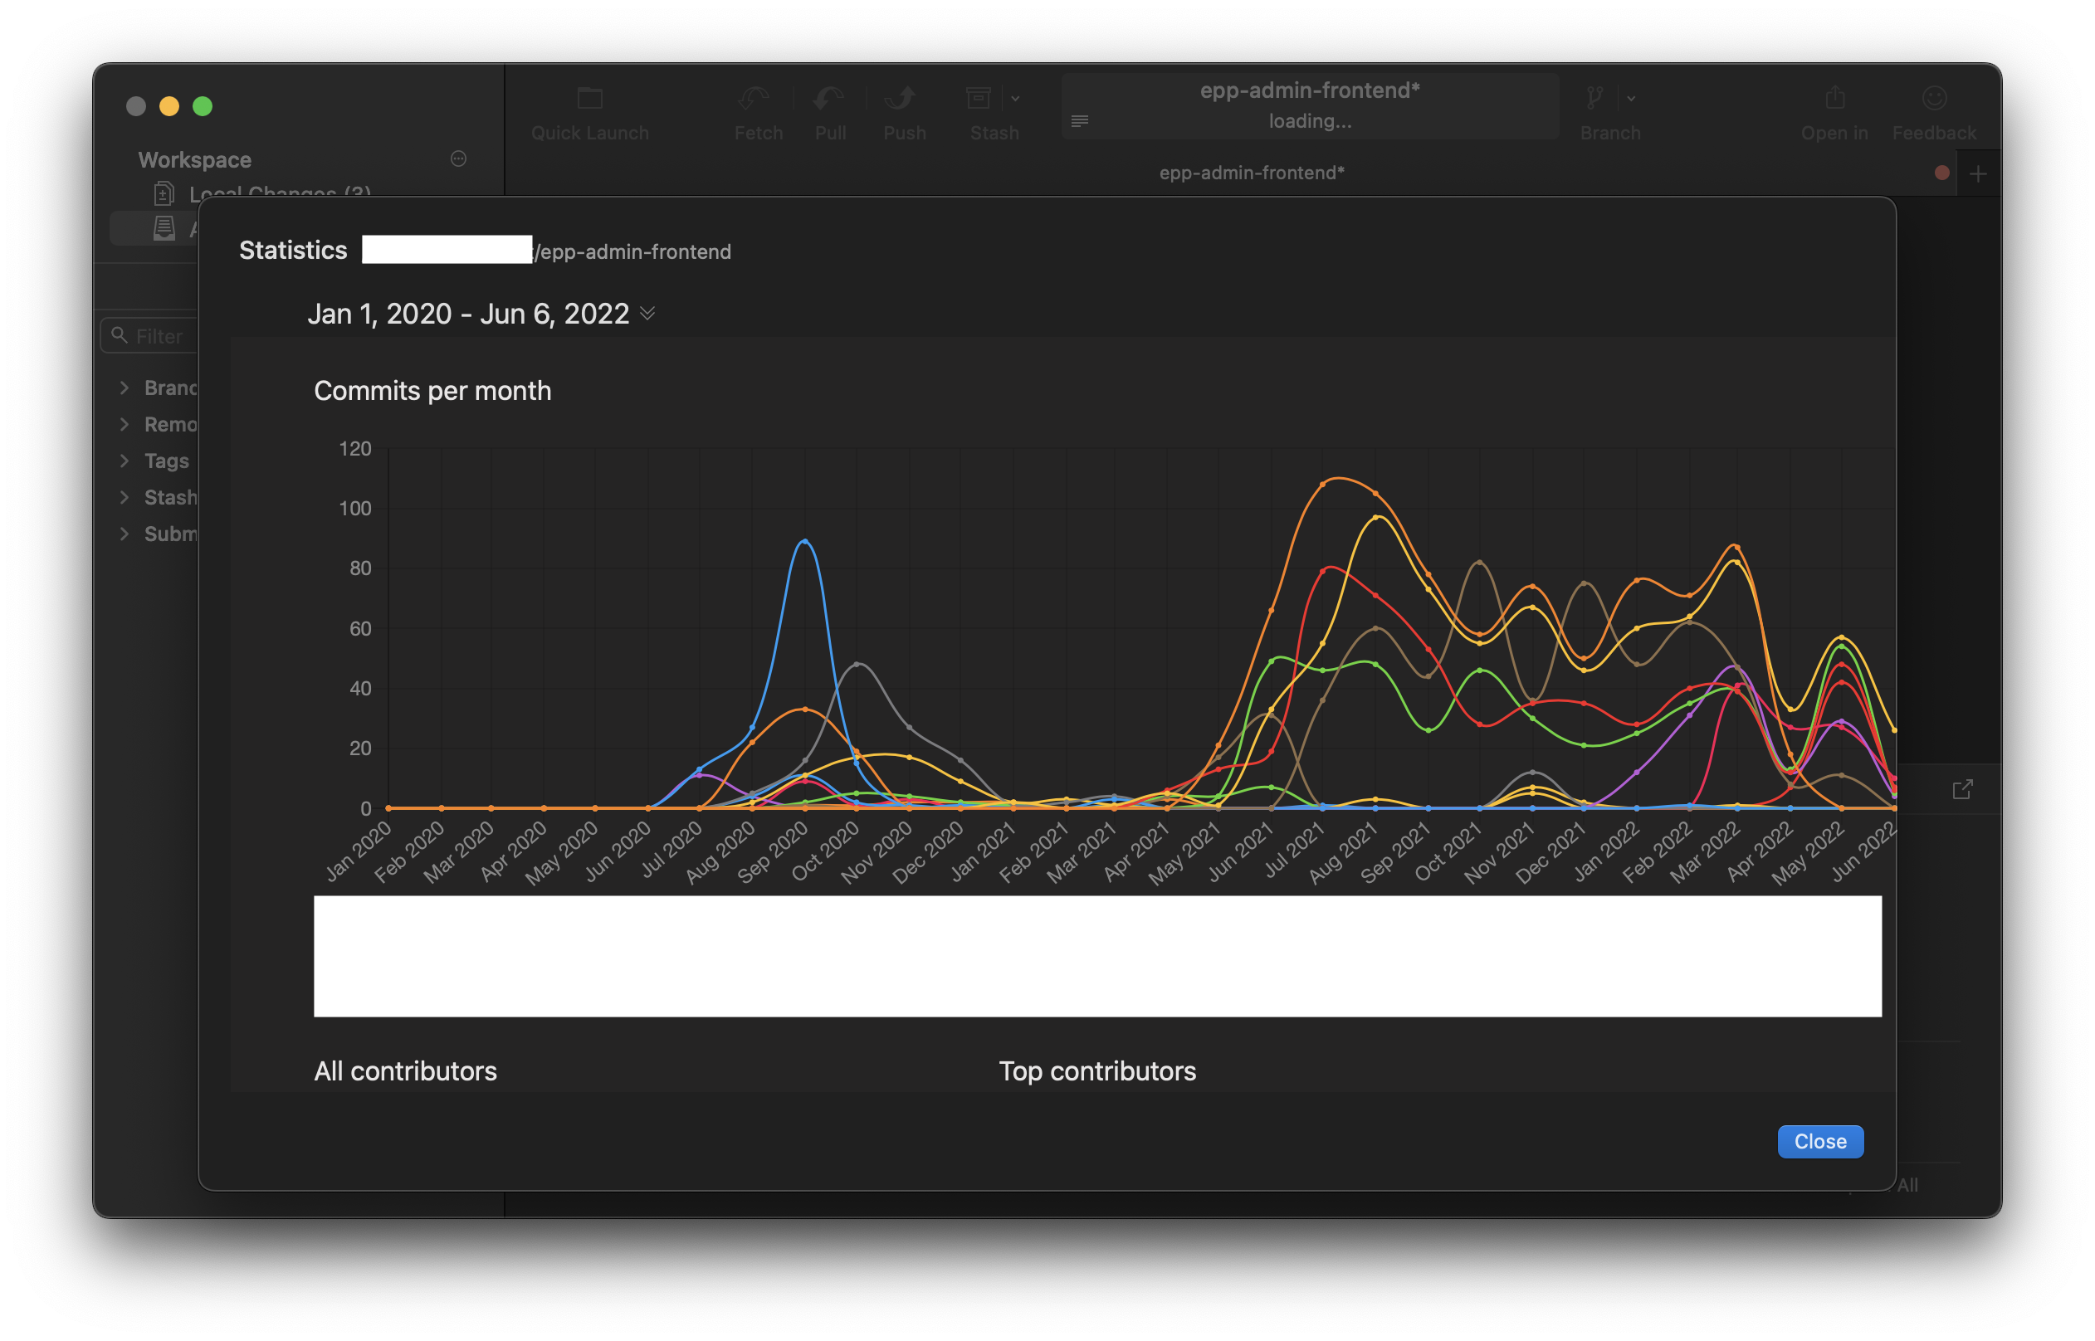Click the Pull toolbar icon
Screen dimensions: 2095x1341
(x=829, y=98)
